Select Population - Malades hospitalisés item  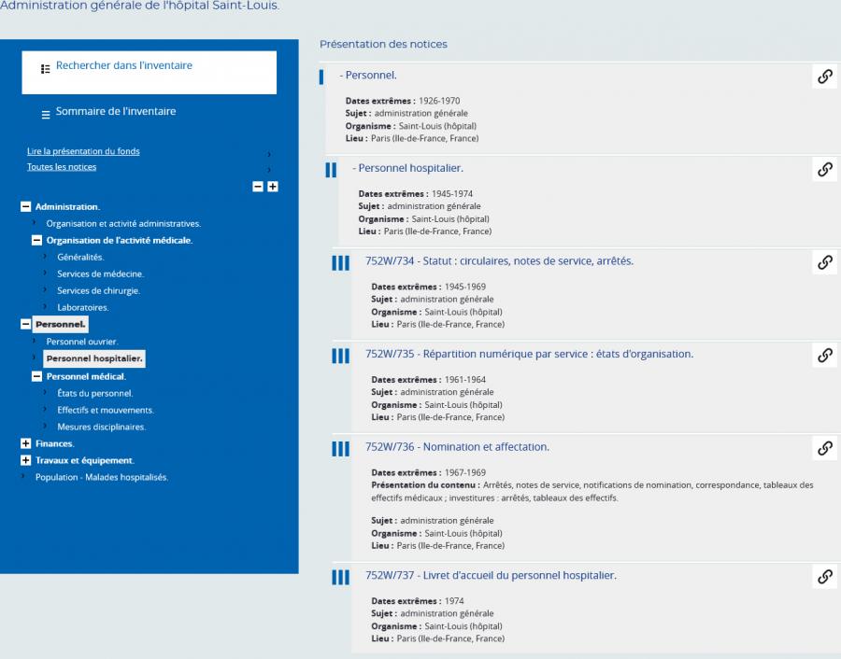[101, 477]
